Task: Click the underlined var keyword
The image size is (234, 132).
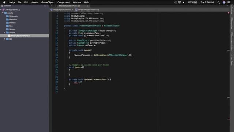Action: 76,82
